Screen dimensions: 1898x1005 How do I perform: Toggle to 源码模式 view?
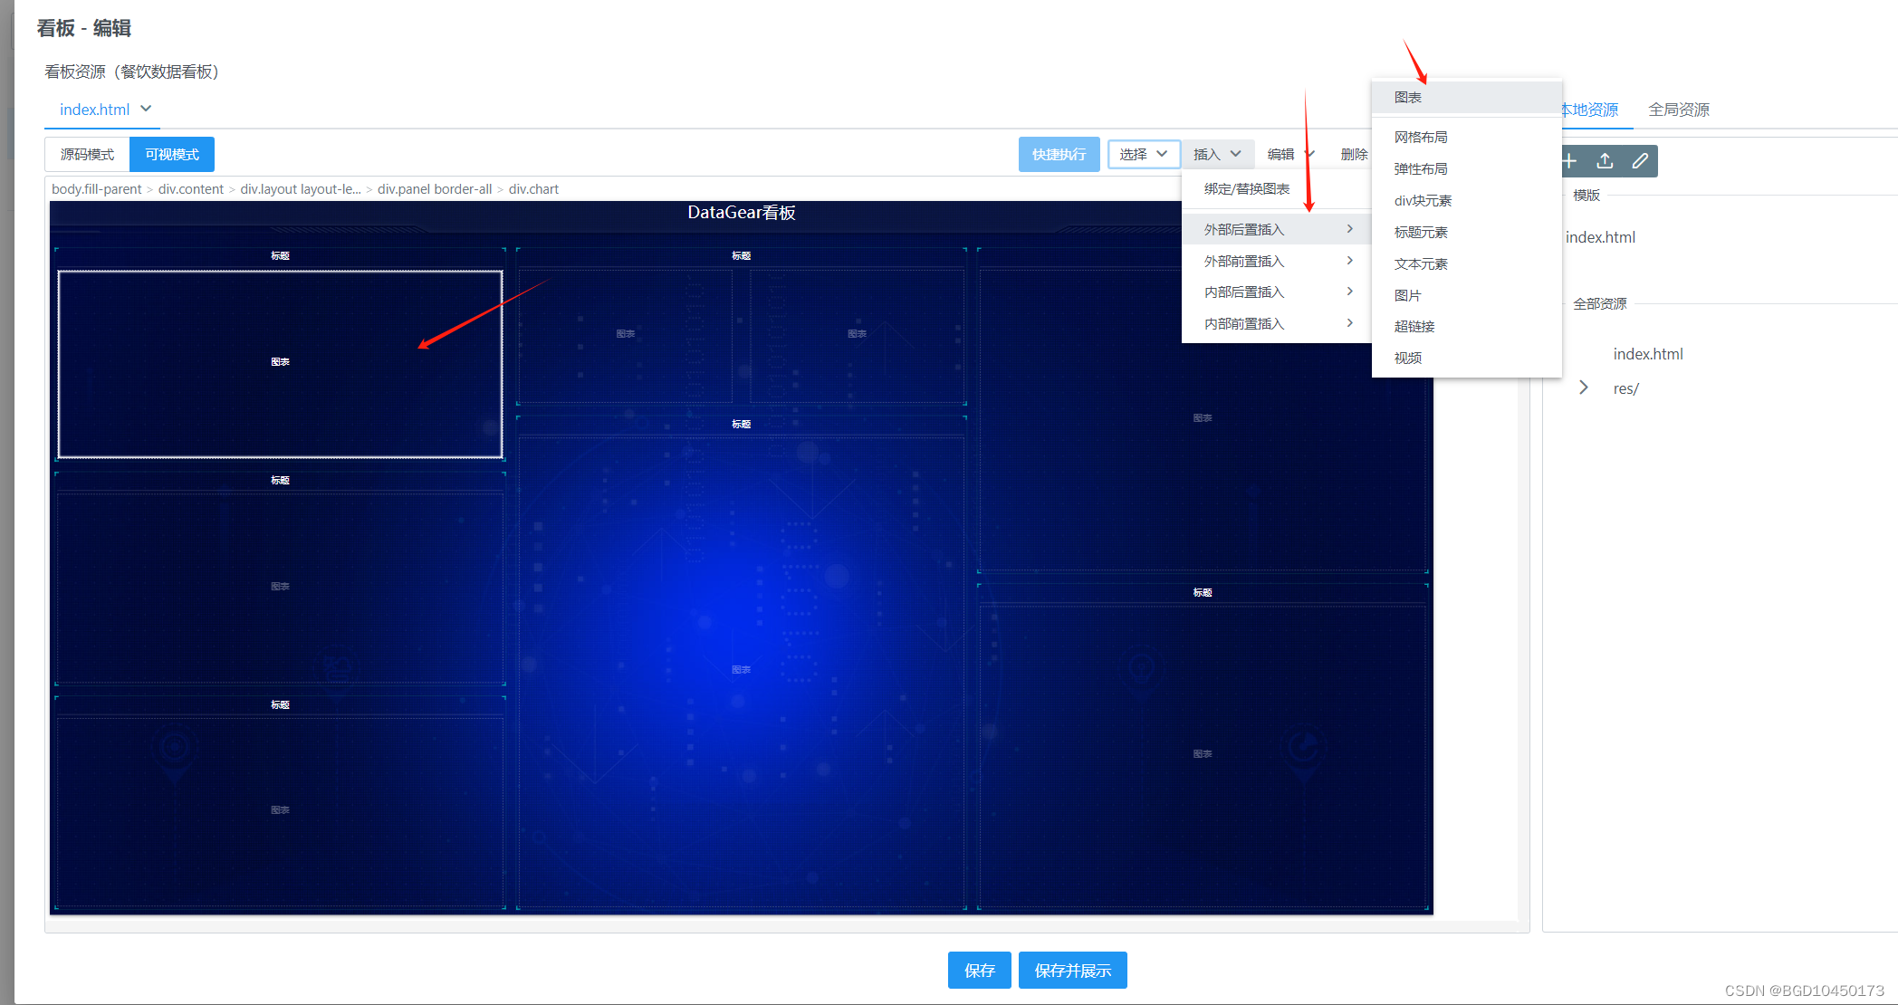86,154
